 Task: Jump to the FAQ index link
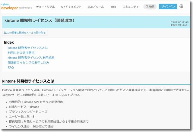click(11, 68)
